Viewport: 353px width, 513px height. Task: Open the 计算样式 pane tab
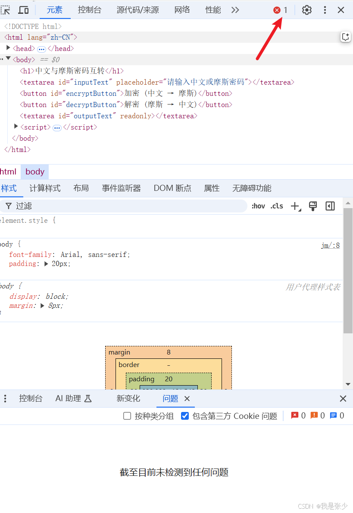coord(45,188)
